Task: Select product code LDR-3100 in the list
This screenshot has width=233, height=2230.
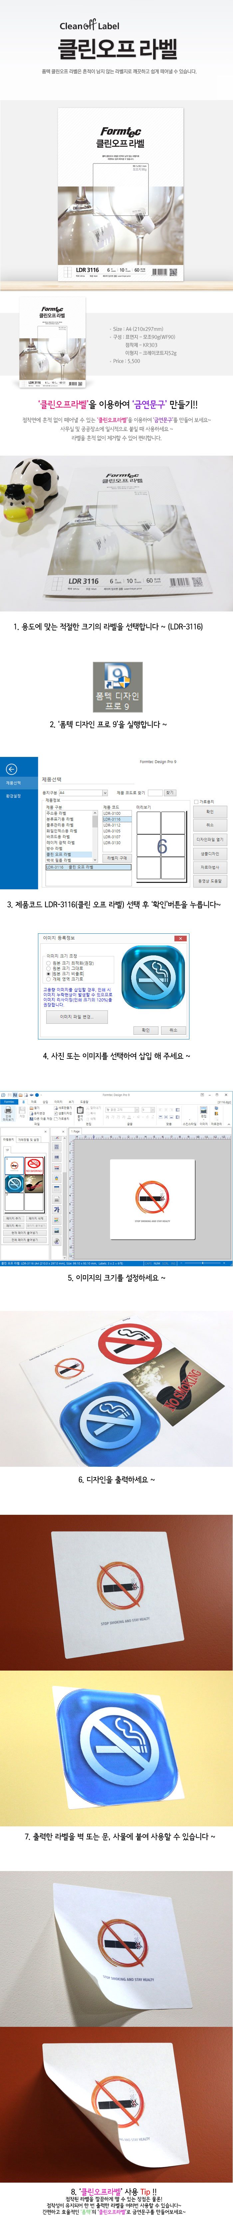Action: pyautogui.click(x=112, y=813)
